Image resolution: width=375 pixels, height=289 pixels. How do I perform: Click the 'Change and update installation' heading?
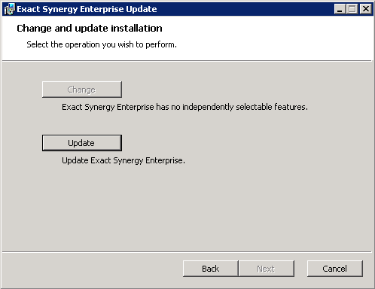pos(90,28)
